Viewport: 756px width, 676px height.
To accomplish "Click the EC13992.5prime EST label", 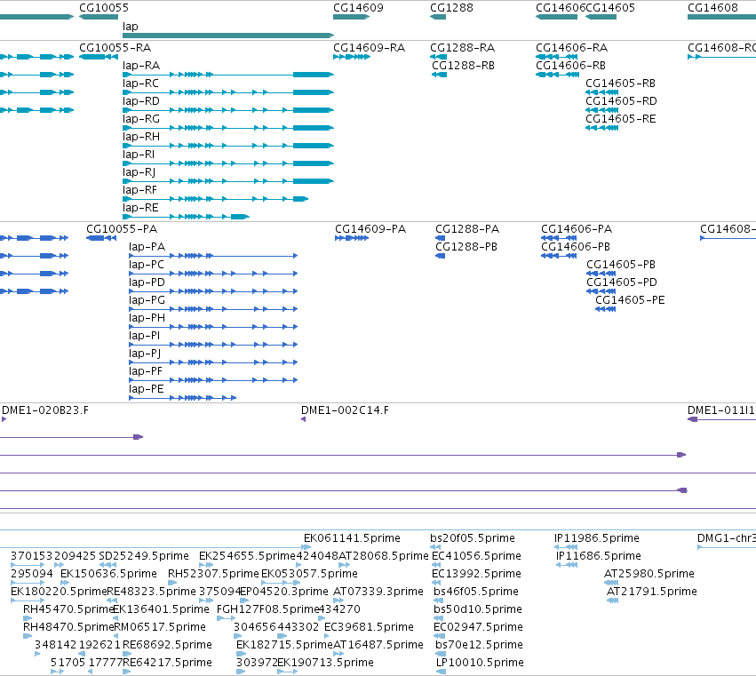I will (476, 574).
